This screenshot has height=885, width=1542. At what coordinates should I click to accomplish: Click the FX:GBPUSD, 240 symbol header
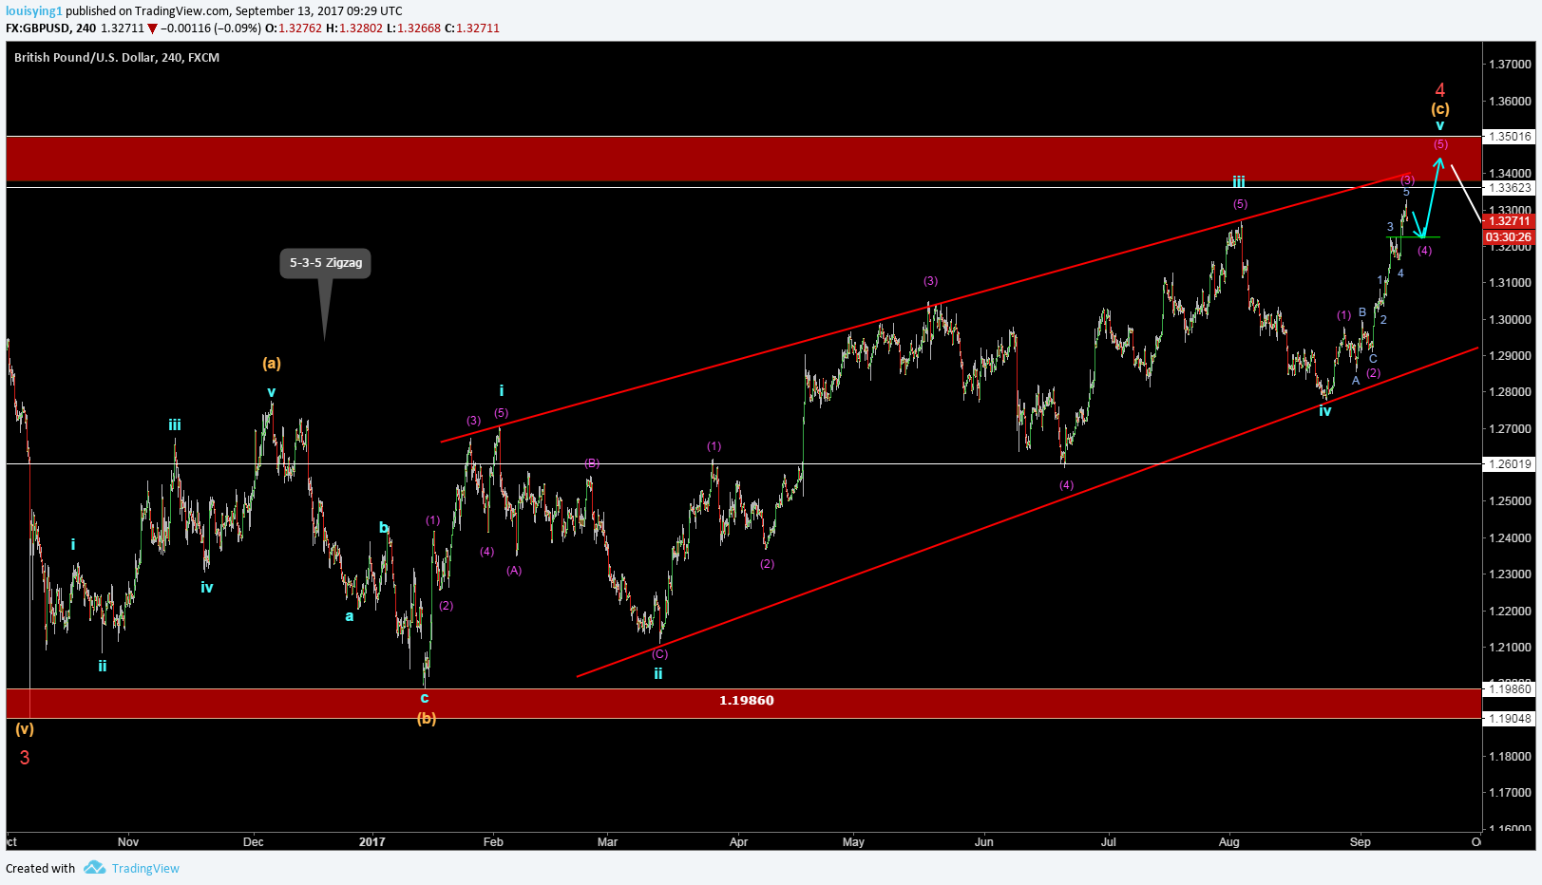(50, 28)
